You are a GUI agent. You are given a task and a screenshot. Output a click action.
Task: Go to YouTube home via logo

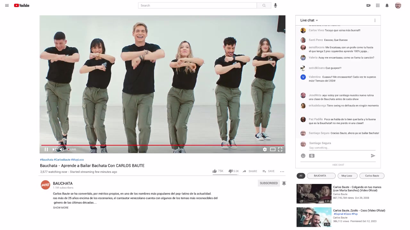click(x=21, y=5)
